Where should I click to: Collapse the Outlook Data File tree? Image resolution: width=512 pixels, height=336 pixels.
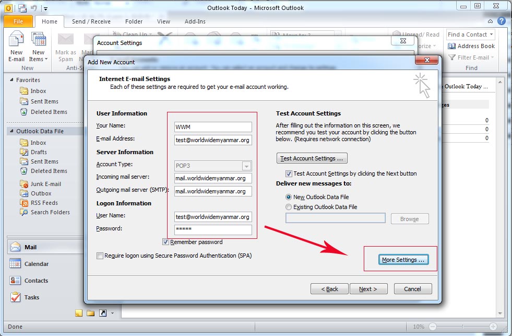point(11,131)
